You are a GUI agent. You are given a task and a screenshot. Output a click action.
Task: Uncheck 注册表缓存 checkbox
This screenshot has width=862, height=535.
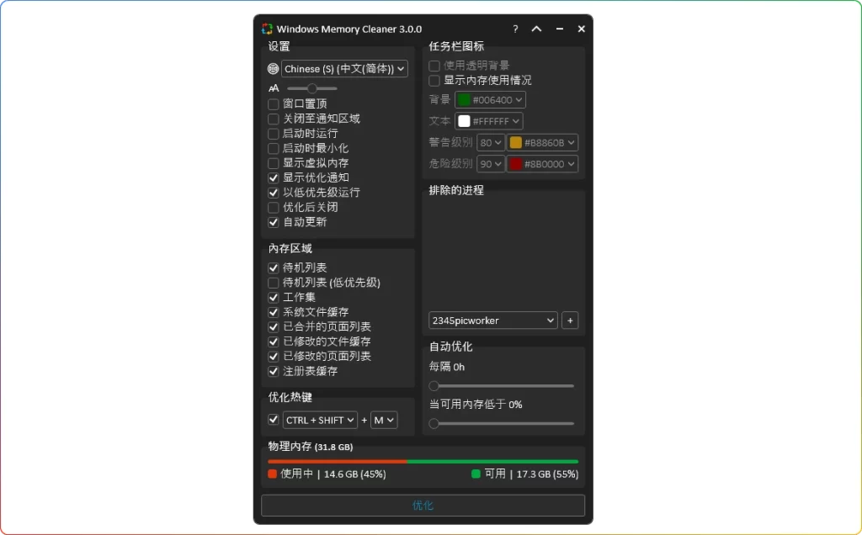click(274, 371)
